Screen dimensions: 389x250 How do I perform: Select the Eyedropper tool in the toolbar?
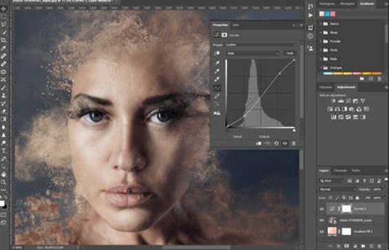point(3,48)
